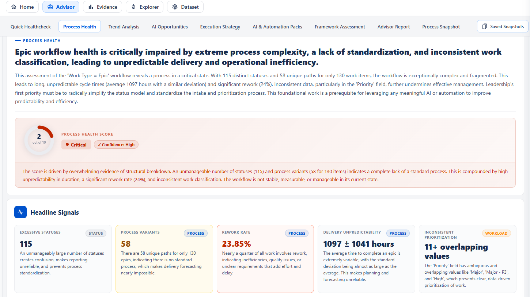Click the blue Headline Signals activity icon

(x=20, y=212)
